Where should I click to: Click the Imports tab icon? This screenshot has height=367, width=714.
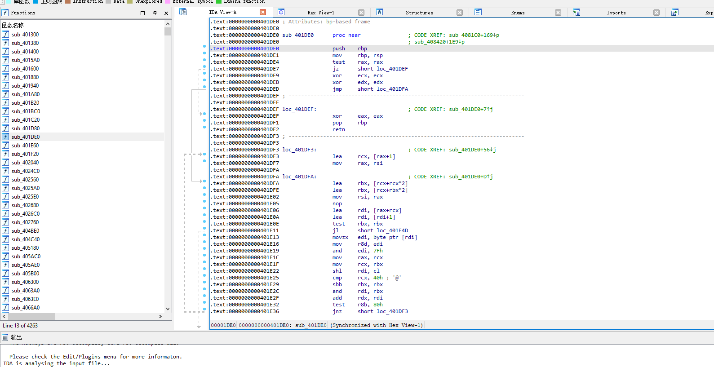click(x=577, y=12)
